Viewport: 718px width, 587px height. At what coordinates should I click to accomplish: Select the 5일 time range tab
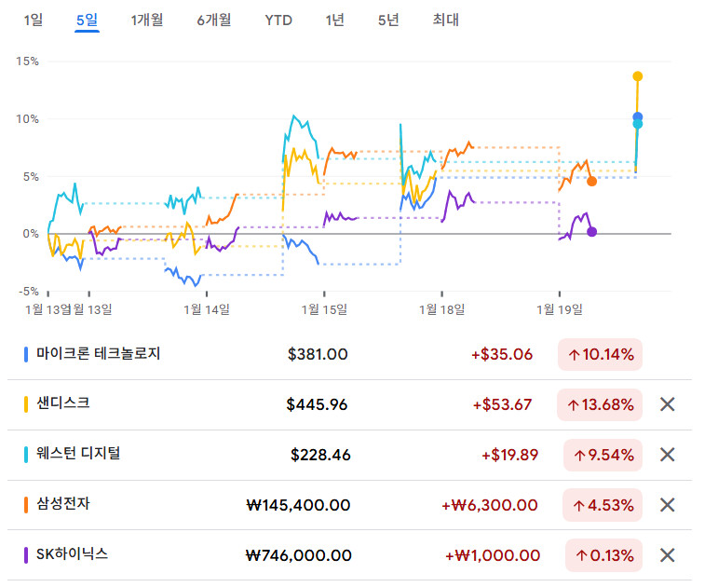[x=88, y=20]
